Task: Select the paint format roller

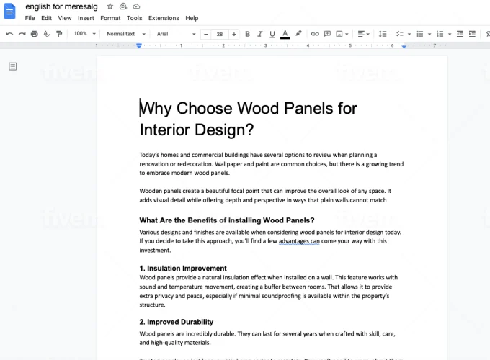Action: pyautogui.click(x=59, y=34)
